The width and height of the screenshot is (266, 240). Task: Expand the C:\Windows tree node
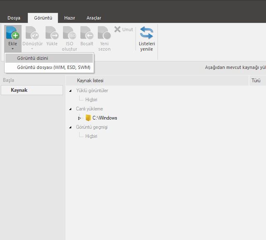click(79, 118)
